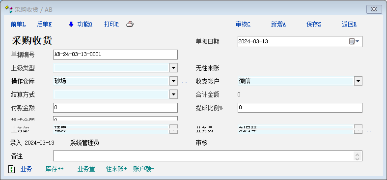Switch to the 往来账+ tab
The width and height of the screenshot is (387, 180).
click(x=116, y=169)
